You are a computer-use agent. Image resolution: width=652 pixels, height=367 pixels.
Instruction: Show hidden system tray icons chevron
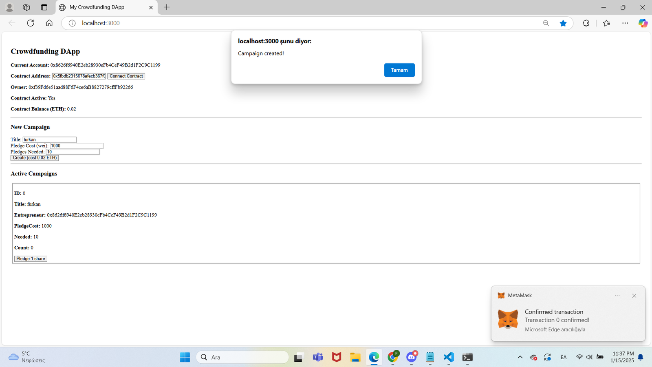(520, 357)
